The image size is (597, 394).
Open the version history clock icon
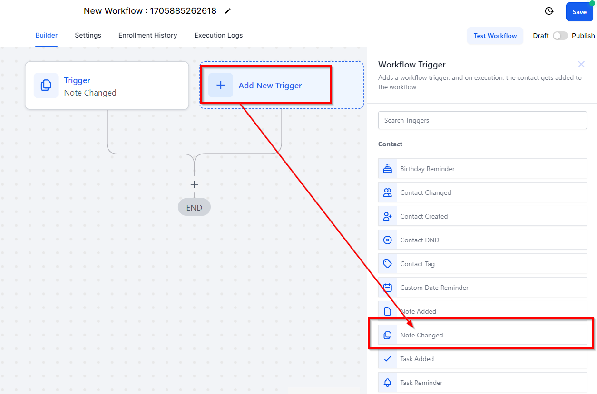click(x=549, y=11)
